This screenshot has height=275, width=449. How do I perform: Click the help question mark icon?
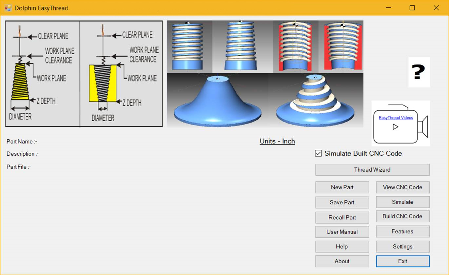click(x=419, y=72)
